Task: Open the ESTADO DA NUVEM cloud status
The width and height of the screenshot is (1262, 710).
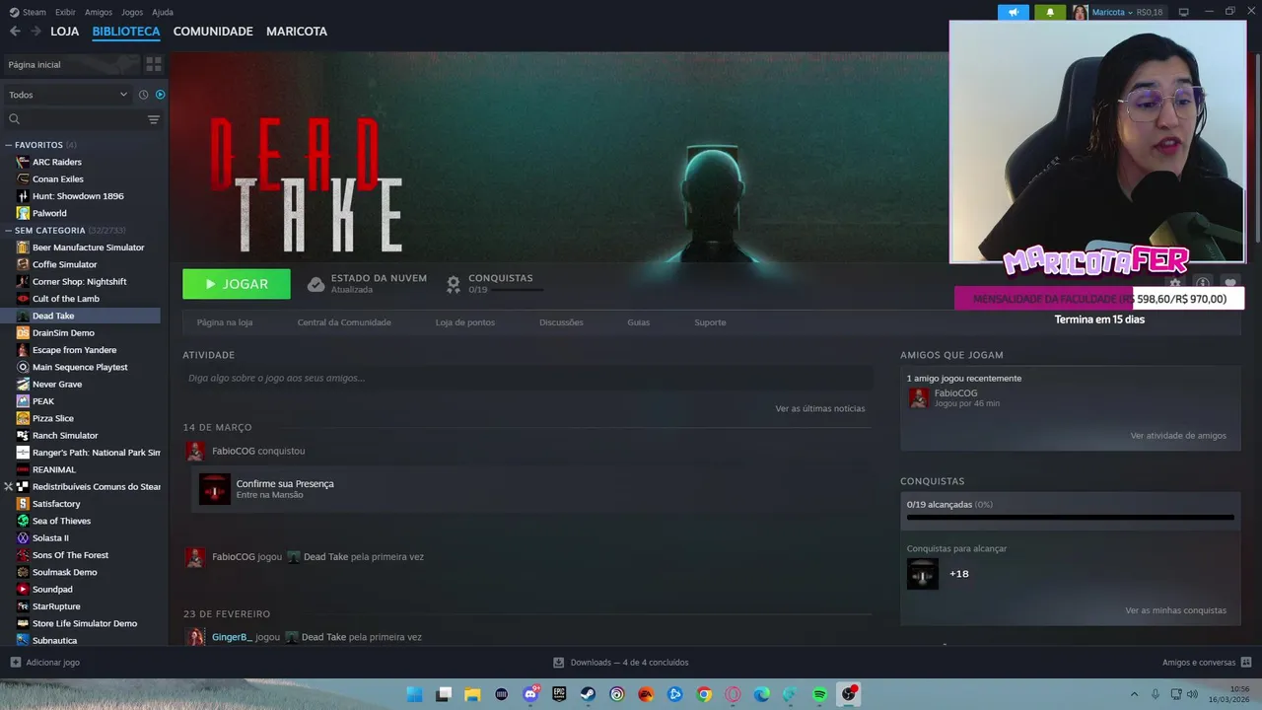Action: [x=367, y=284]
